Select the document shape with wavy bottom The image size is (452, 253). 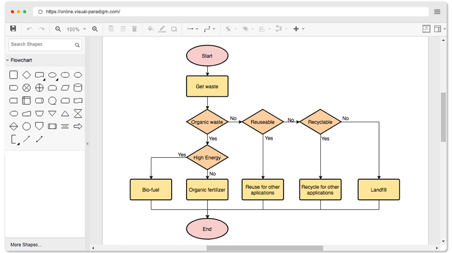[x=39, y=75]
